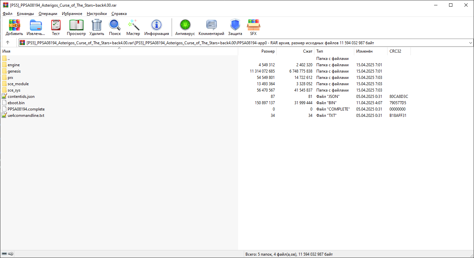The height and width of the screenshot is (258, 474).
Task: Click the size value 150 897 137
Action: pyautogui.click(x=265, y=103)
